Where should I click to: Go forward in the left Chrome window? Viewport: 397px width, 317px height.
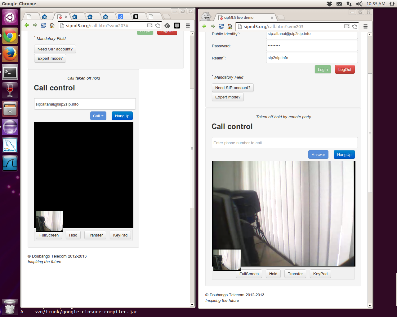tap(35, 25)
